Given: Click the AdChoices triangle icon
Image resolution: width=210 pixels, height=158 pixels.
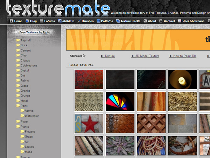Looking at the screenshot, I should pyautogui.click(x=84, y=56).
